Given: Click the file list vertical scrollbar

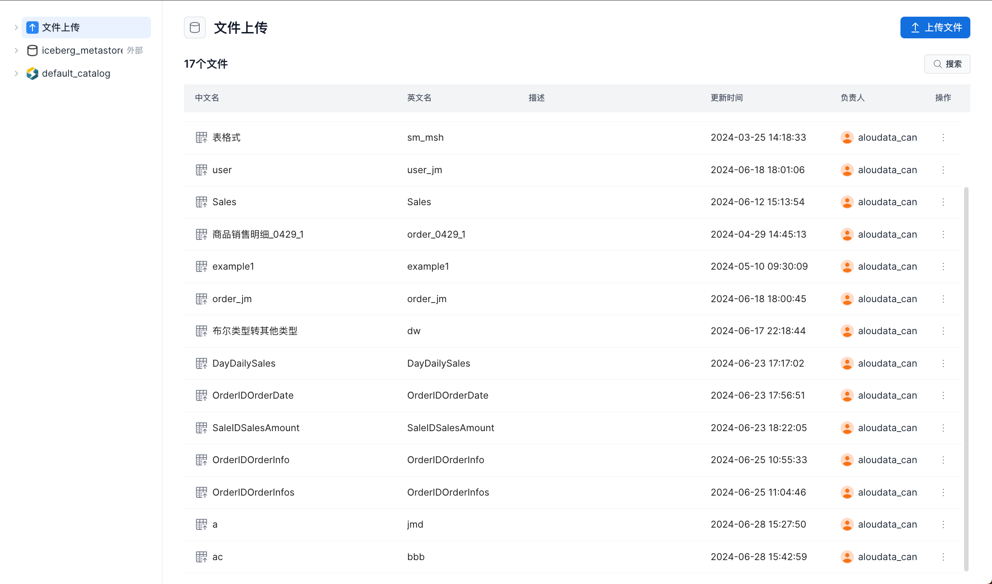Looking at the screenshot, I should click(966, 379).
